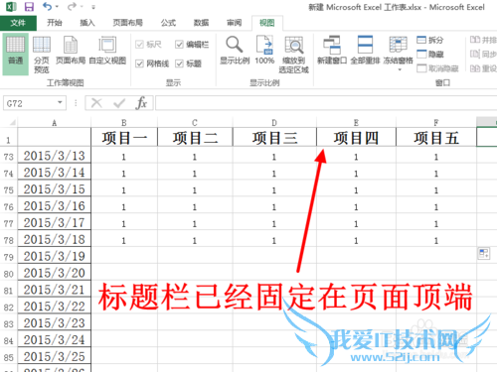Click the fx insert function icon
The image size is (497, 372).
click(141, 103)
